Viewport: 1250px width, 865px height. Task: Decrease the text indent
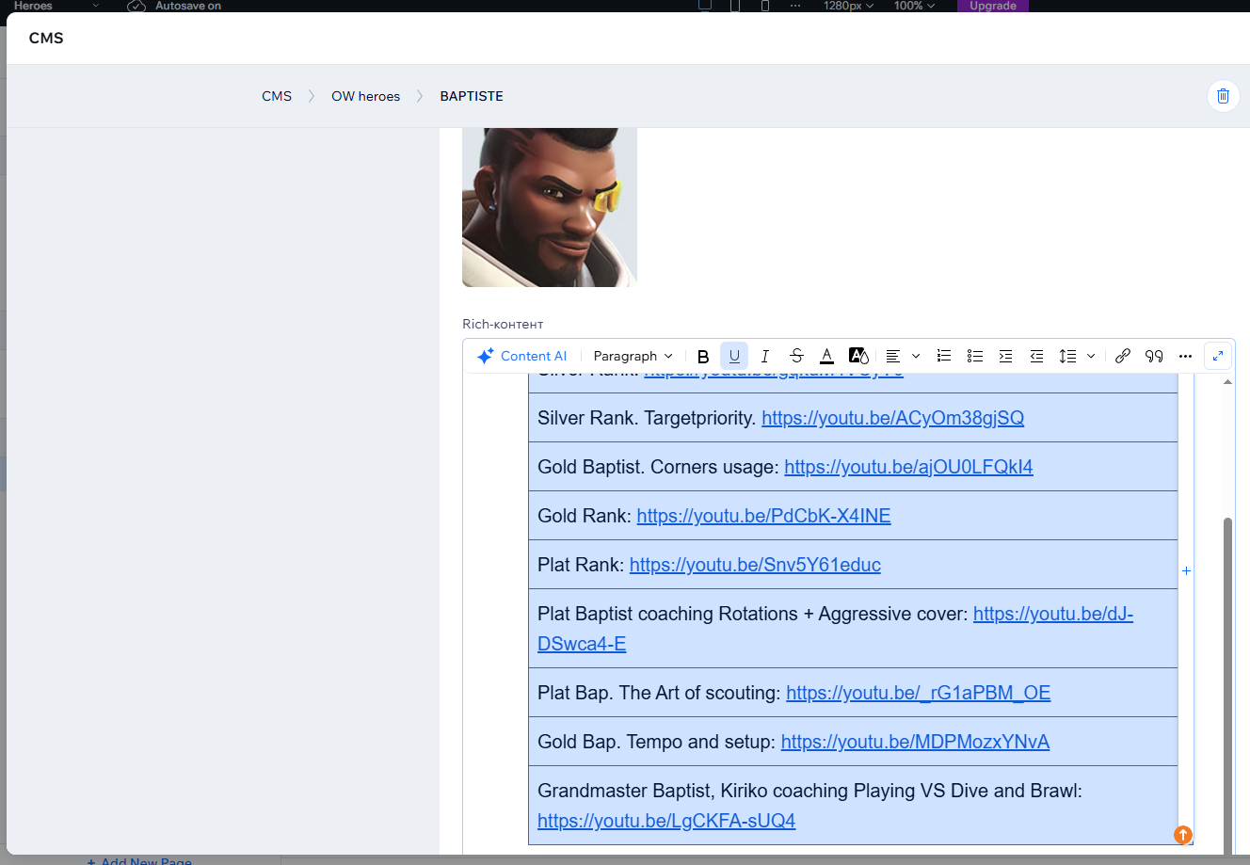pyautogui.click(x=1036, y=356)
